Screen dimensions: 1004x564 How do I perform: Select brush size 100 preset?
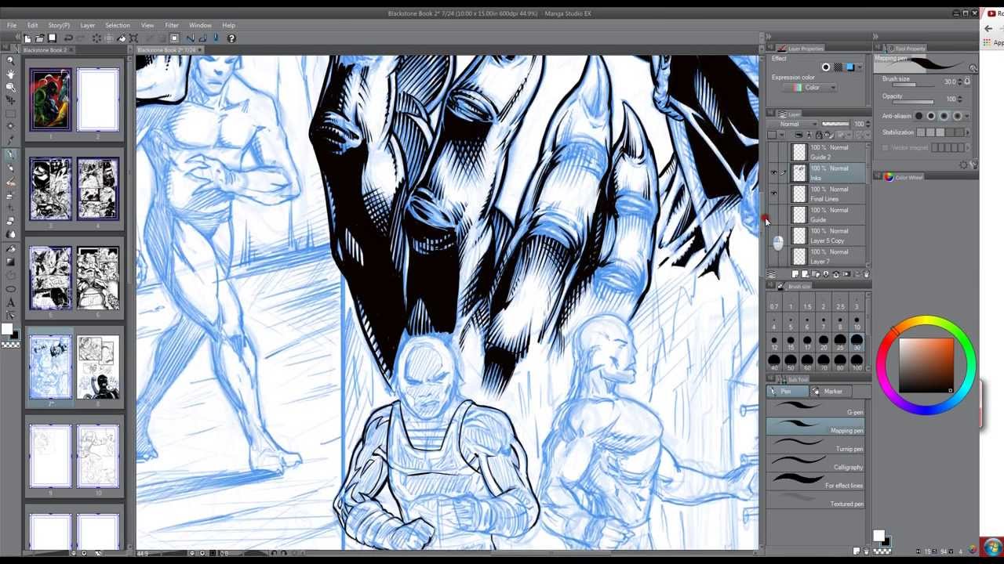tap(857, 362)
